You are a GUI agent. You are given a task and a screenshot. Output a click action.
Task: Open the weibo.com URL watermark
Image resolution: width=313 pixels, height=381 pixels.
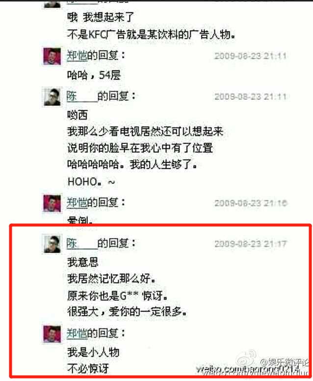[252, 371]
